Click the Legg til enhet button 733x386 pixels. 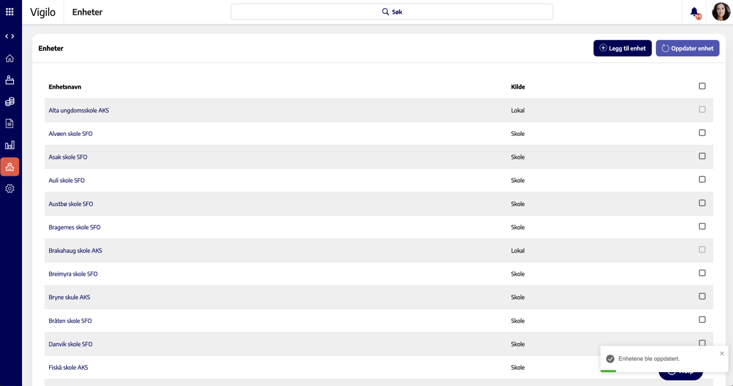(622, 48)
